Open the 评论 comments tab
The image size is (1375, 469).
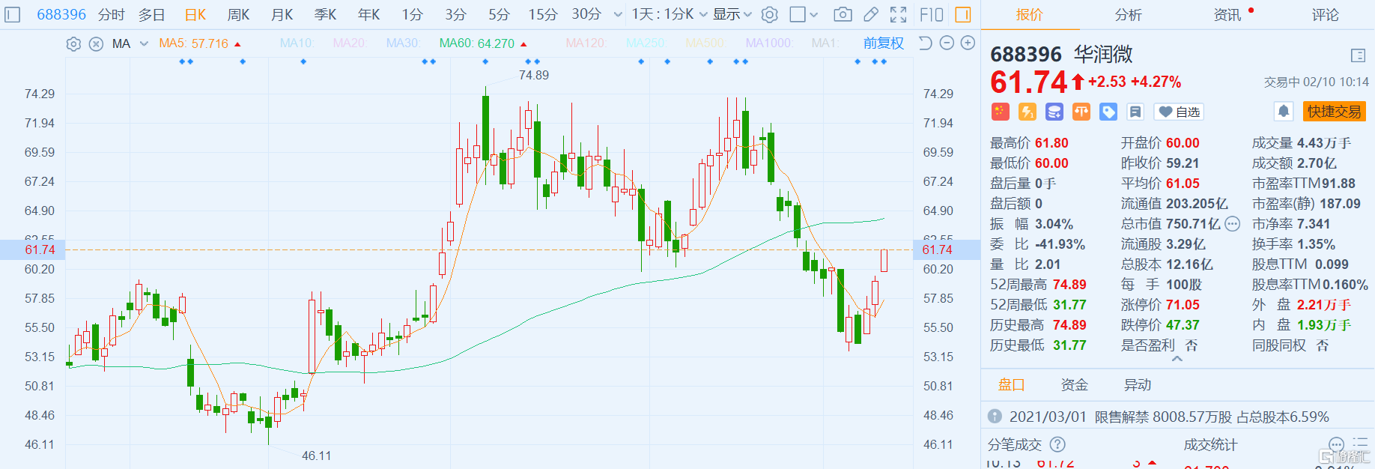(1325, 15)
